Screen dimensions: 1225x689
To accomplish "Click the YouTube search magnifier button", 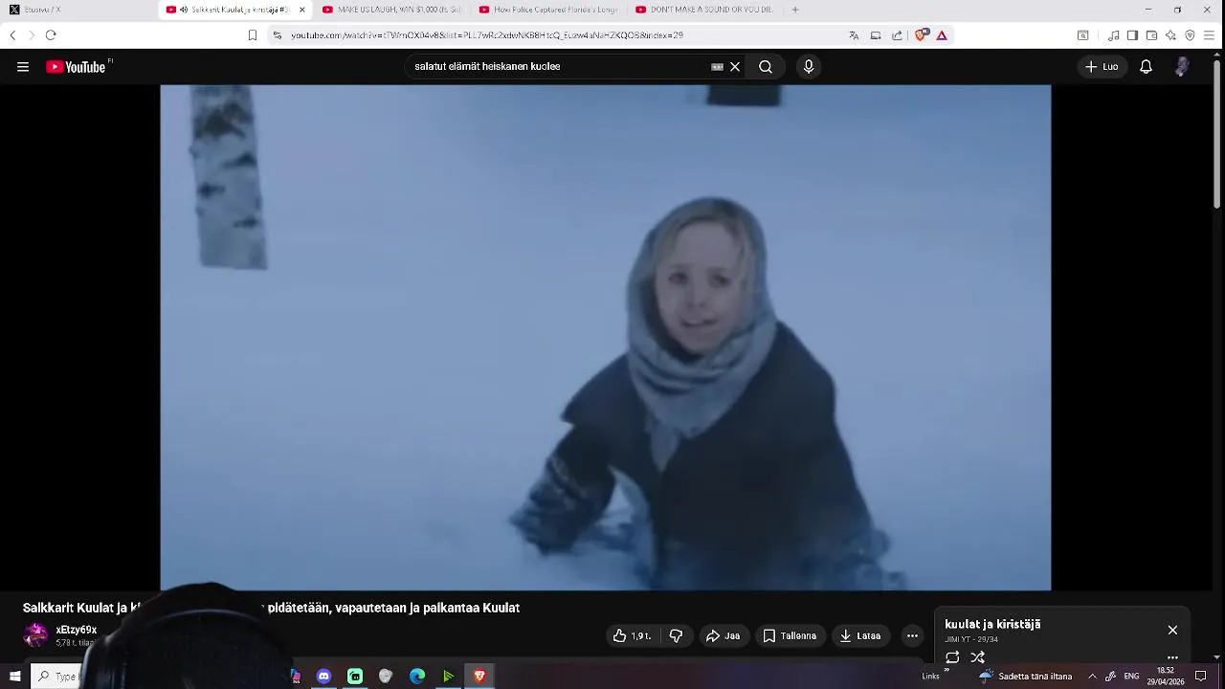I will tap(766, 67).
